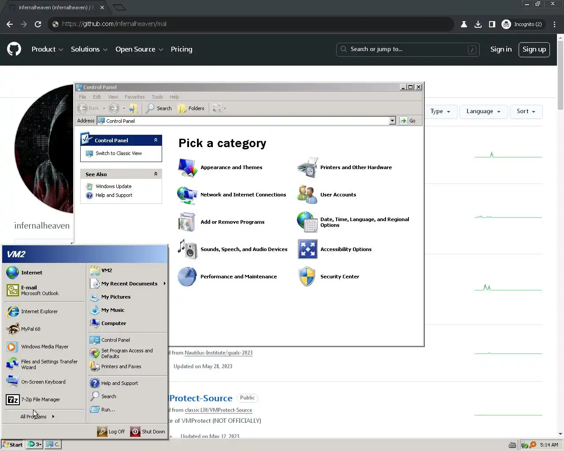The width and height of the screenshot is (564, 451).
Task: Click the Up folder toolbar icon
Action: (134, 108)
